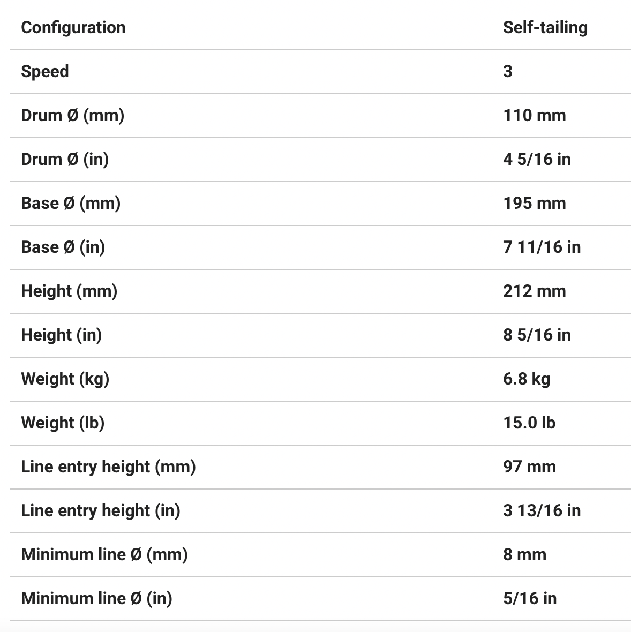Click the Line entry height (mm) label
The image size is (631, 632).
pyautogui.click(x=108, y=467)
